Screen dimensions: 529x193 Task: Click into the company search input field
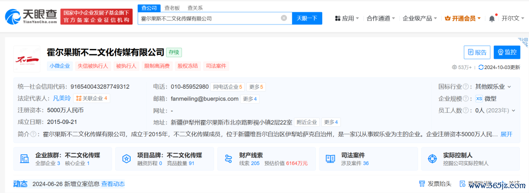(209, 18)
